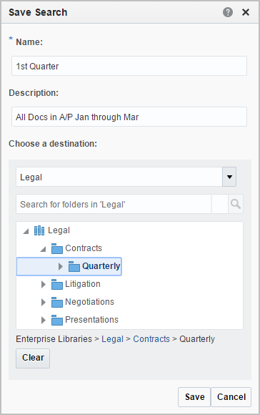Open the Legal library dropdown arrow

click(229, 177)
